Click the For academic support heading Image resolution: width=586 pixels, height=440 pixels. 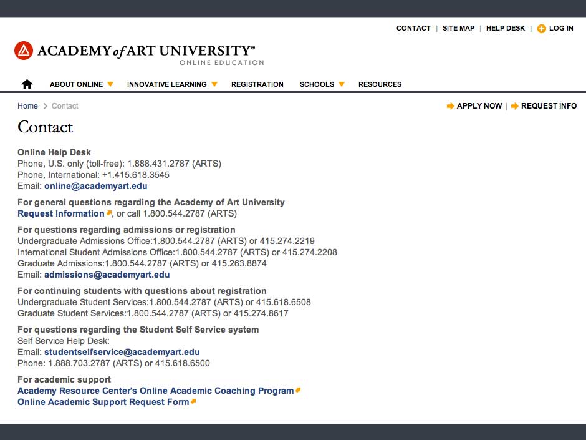coord(64,379)
